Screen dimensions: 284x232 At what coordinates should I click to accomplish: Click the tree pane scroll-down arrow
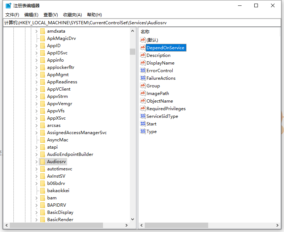[x=132, y=219]
